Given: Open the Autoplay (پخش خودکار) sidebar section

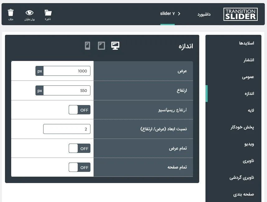Looking at the screenshot, I should tap(242, 127).
